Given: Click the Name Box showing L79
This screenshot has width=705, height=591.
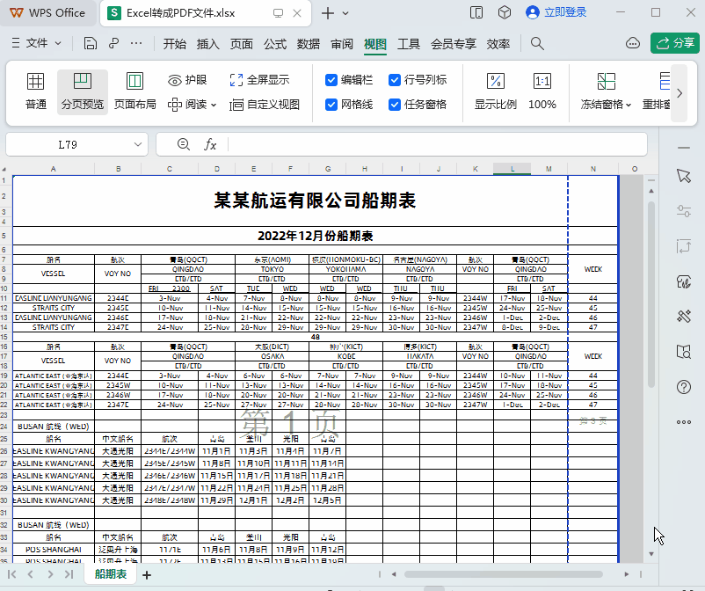Looking at the screenshot, I should tap(68, 144).
